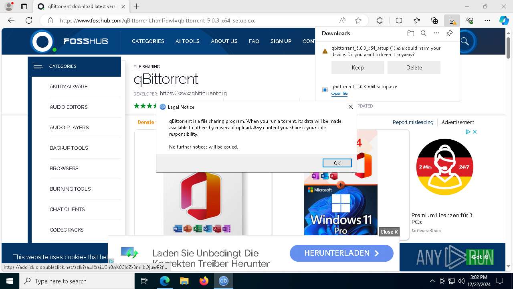Open BACKUP TOOLS category
This screenshot has width=513, height=289.
tap(69, 148)
